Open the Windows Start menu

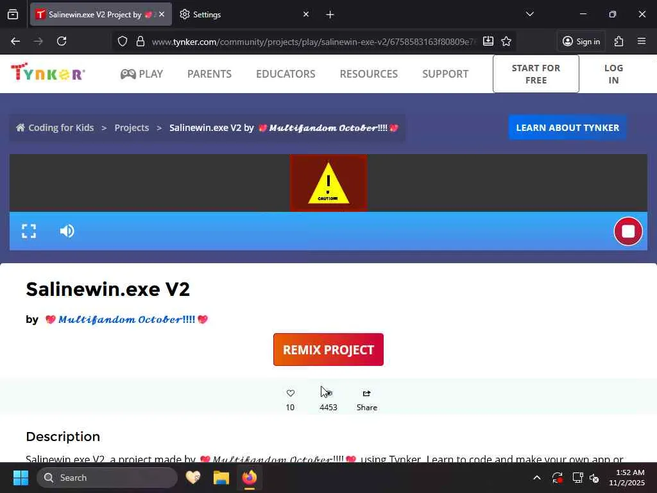21,478
